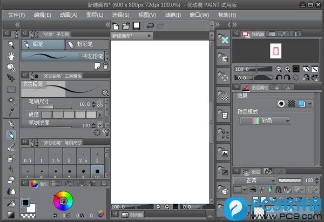Click the New canvas icon
This screenshot has height=222, width=324.
[116, 26]
